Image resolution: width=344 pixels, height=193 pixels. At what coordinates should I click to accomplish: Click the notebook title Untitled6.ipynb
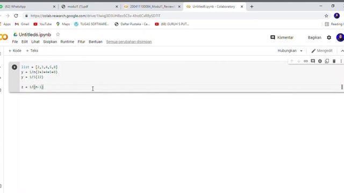pos(35,34)
